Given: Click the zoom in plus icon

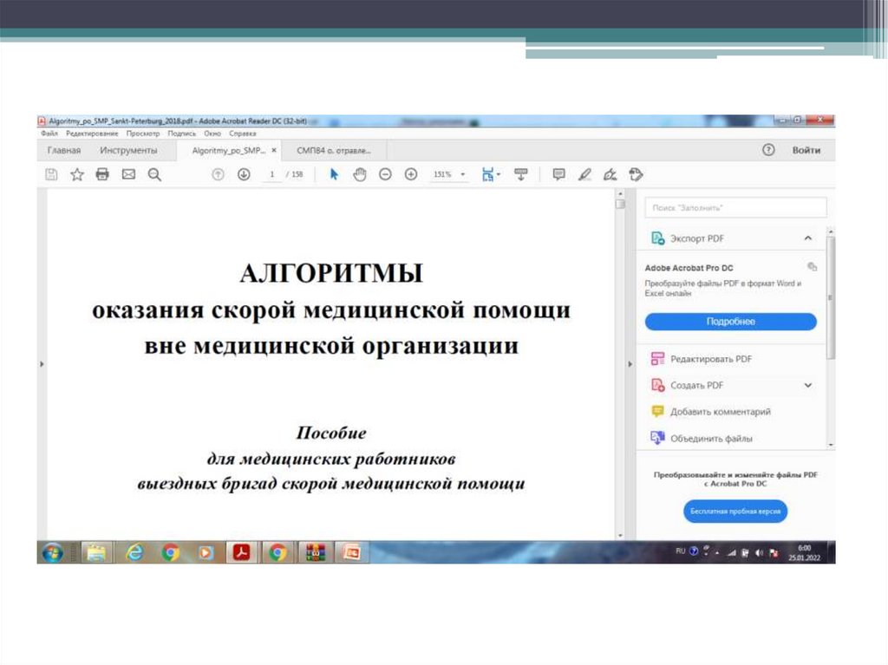Looking at the screenshot, I should click(x=411, y=174).
